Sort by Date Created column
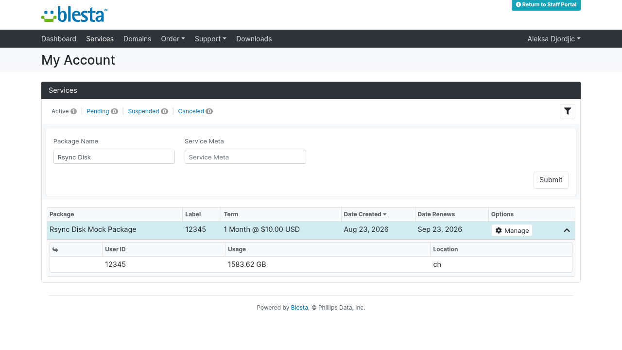Viewport: 622px width, 350px height. click(x=365, y=214)
